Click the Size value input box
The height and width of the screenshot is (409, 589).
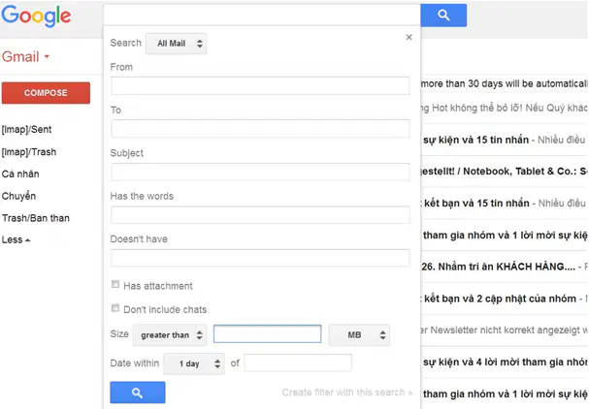[x=268, y=334]
